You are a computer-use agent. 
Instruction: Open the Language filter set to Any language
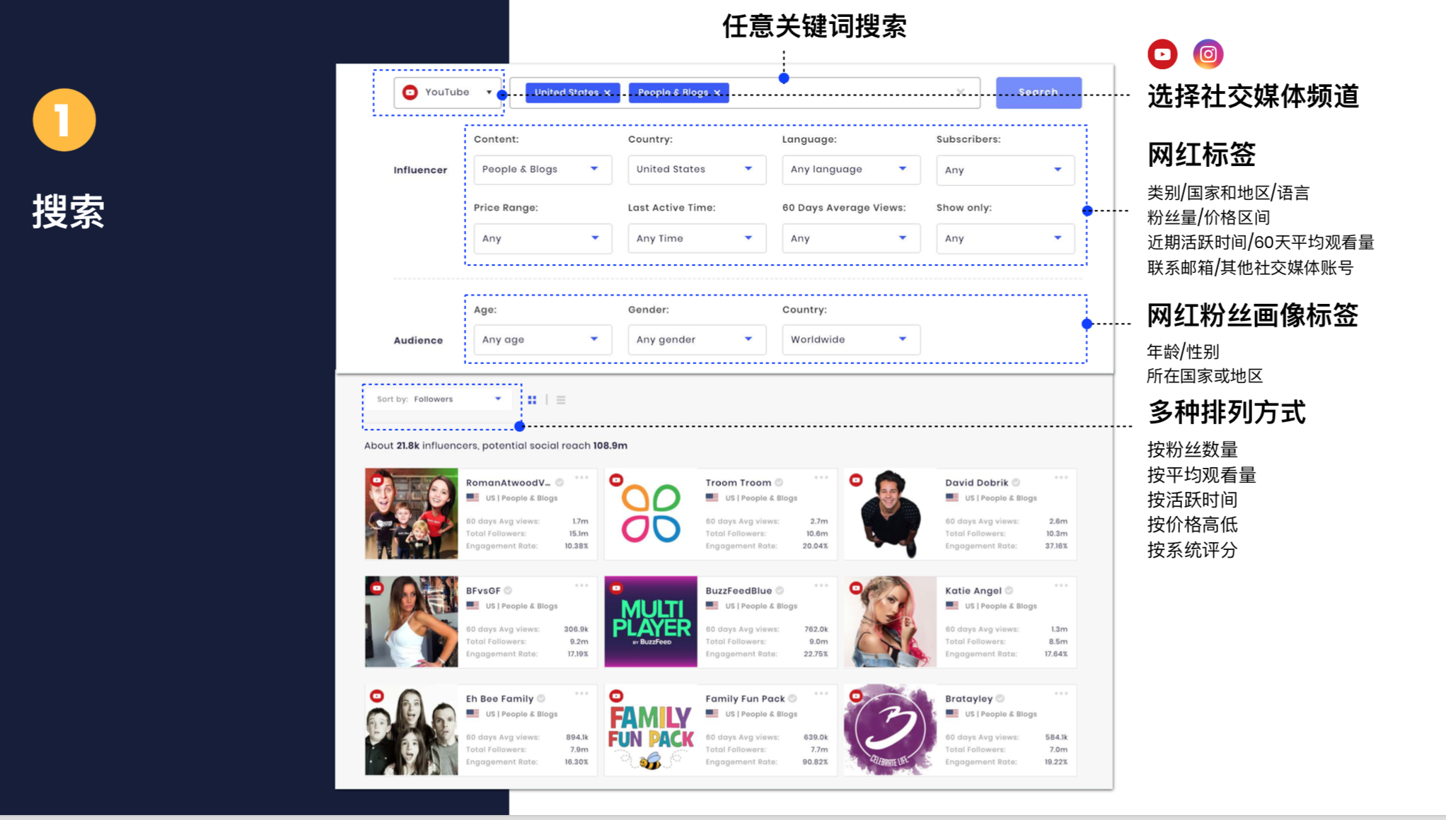(x=850, y=170)
